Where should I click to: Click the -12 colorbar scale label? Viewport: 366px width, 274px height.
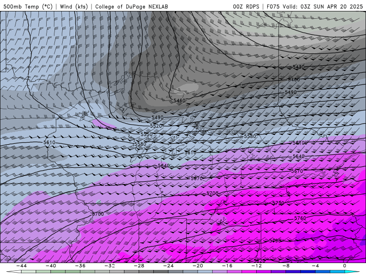[x=257, y=266]
